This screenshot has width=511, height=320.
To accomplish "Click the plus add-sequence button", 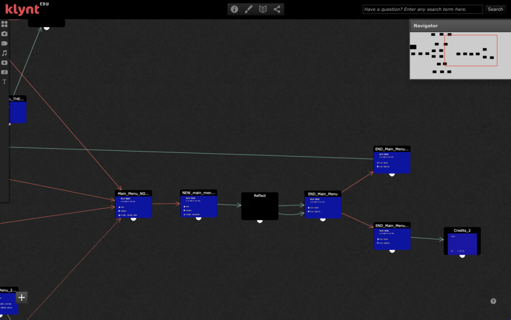I will coord(22,298).
